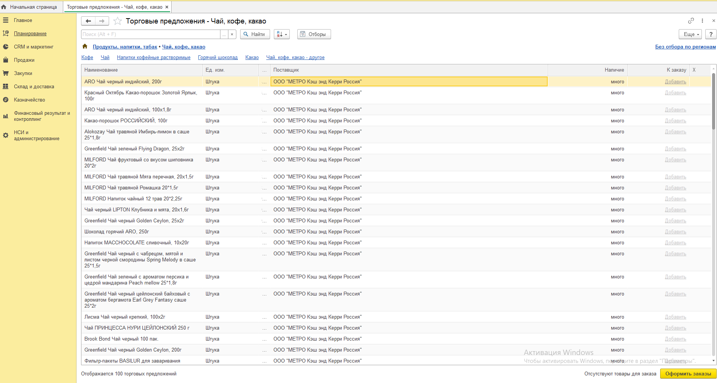Open the Склад и доставка section

pyautogui.click(x=34, y=86)
